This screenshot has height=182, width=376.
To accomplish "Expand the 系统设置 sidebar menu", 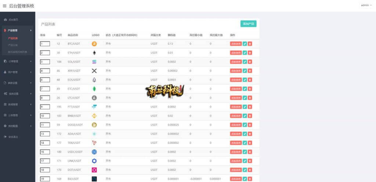I will coord(18,94).
